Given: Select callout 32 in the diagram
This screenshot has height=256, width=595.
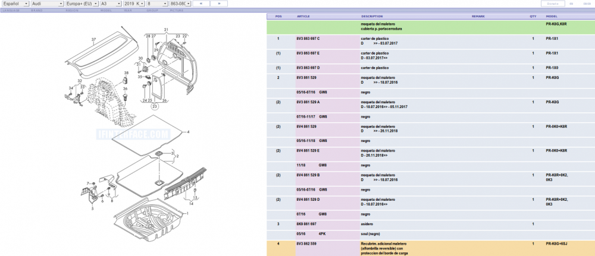Looking at the screenshot, I should click(80, 81).
